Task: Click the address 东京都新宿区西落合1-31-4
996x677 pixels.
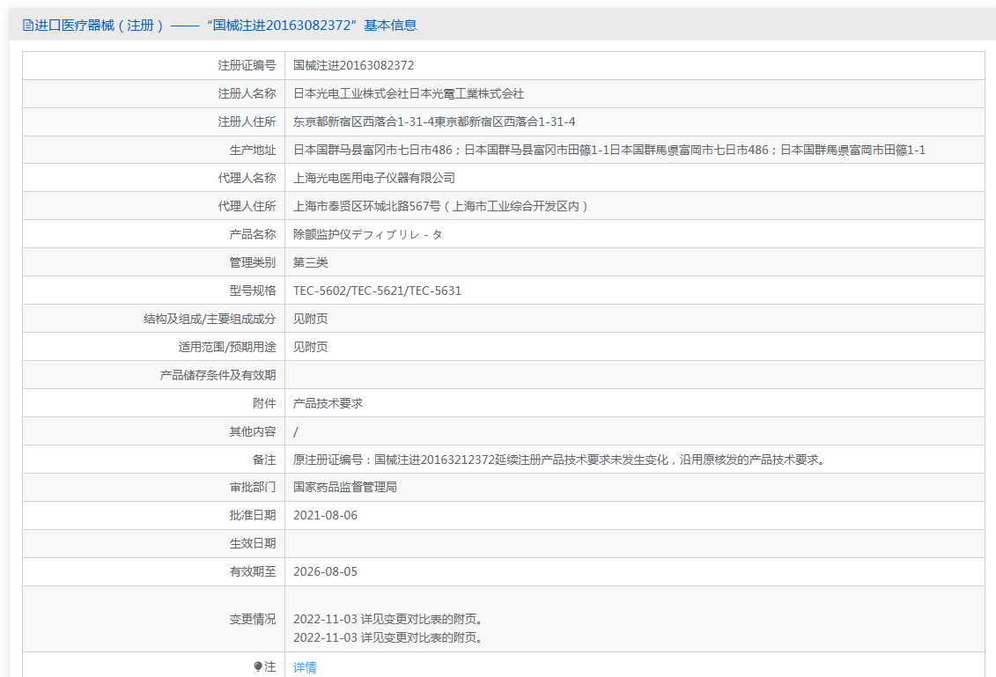Action: tap(364, 122)
